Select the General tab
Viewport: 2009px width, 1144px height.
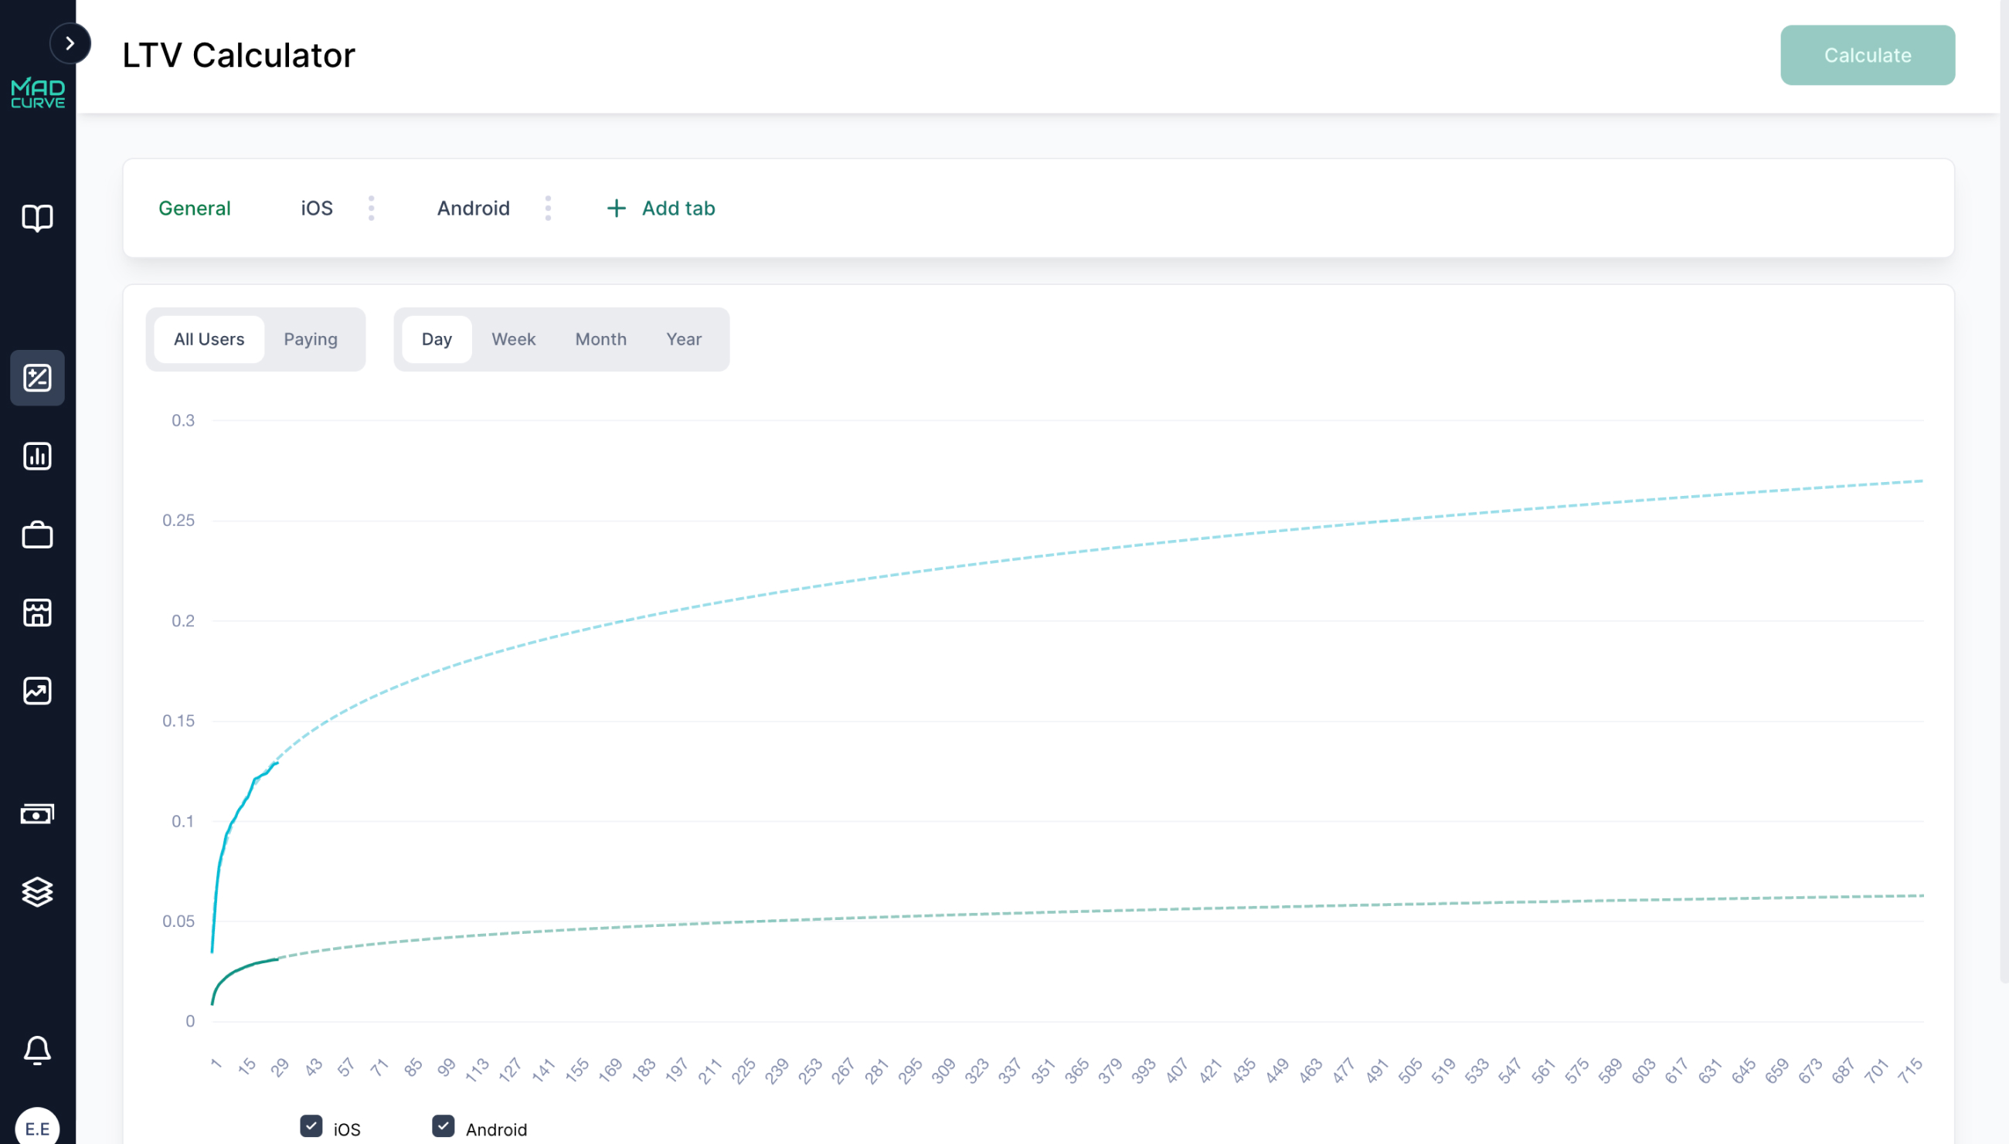[x=194, y=208]
